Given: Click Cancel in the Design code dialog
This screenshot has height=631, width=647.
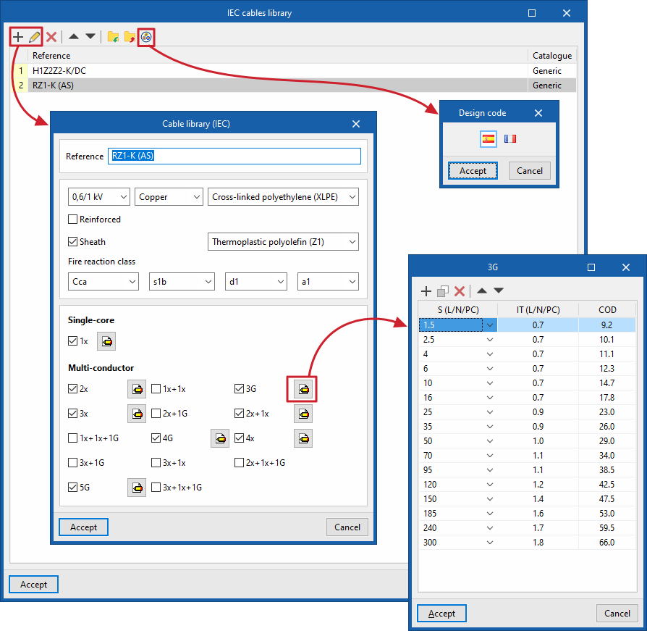Looking at the screenshot, I should 530,171.
